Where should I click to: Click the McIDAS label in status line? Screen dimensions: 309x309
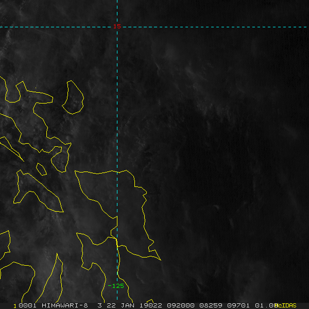tap(285, 305)
